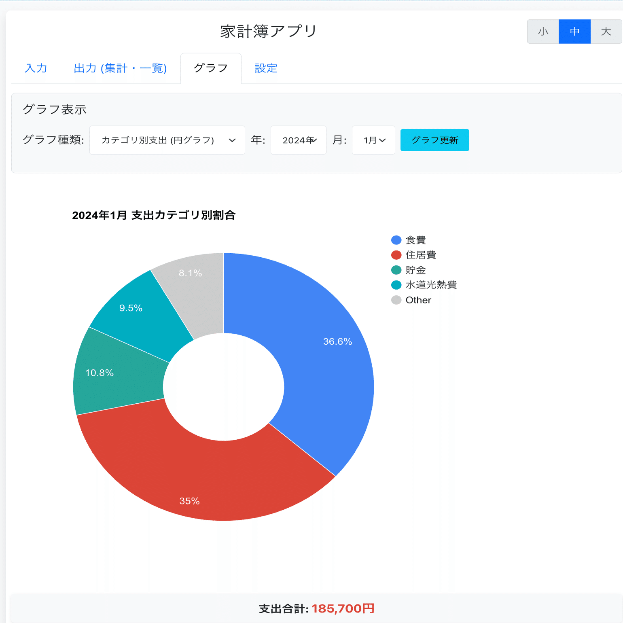This screenshot has height=623, width=623.
Task: Open the グラフ種類 dropdown
Action: click(x=167, y=140)
